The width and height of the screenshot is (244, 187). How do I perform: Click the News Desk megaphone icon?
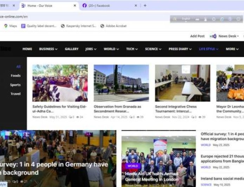(x=213, y=36)
